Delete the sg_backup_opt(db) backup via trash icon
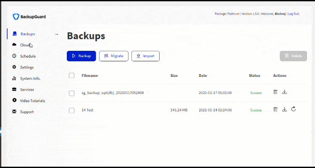315x168 pixels. (x=276, y=92)
